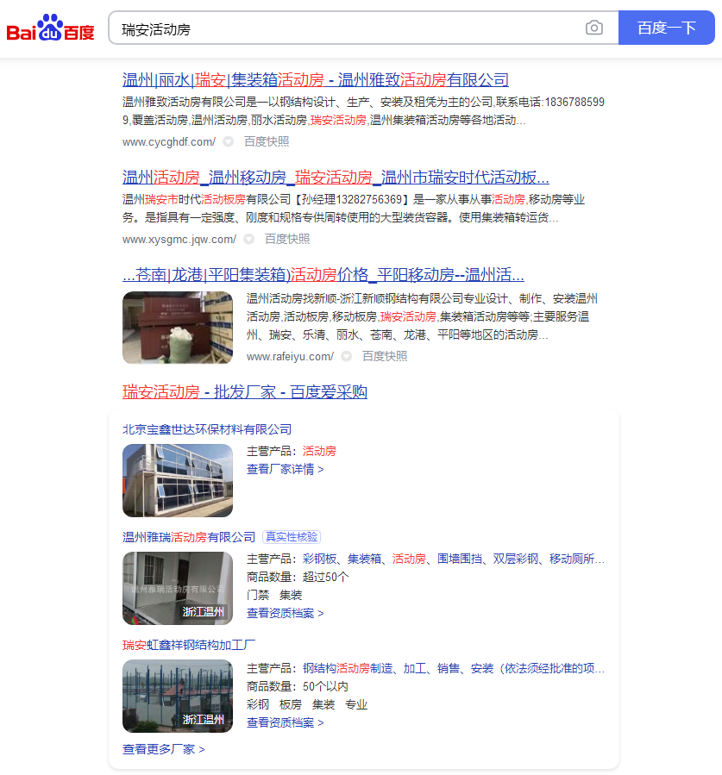Open 百度快照 for www.cycghdf.com result
The height and width of the screenshot is (775, 722).
pyautogui.click(x=267, y=141)
